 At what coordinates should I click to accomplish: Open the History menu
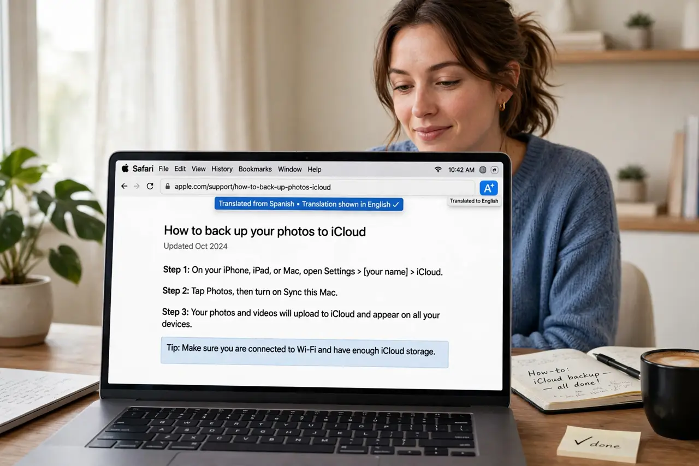click(222, 169)
